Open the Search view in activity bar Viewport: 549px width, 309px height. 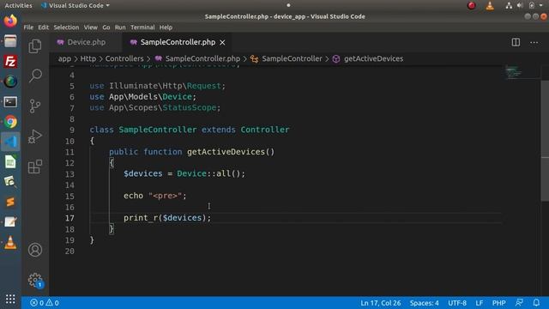tap(35, 76)
